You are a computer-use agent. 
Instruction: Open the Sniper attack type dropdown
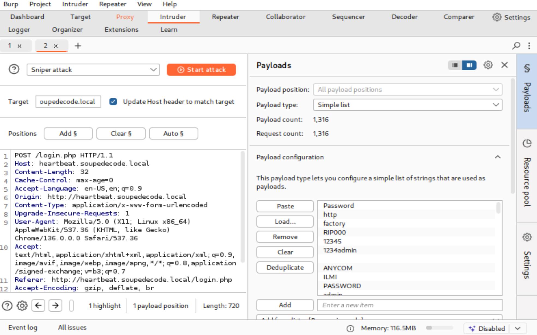93,70
